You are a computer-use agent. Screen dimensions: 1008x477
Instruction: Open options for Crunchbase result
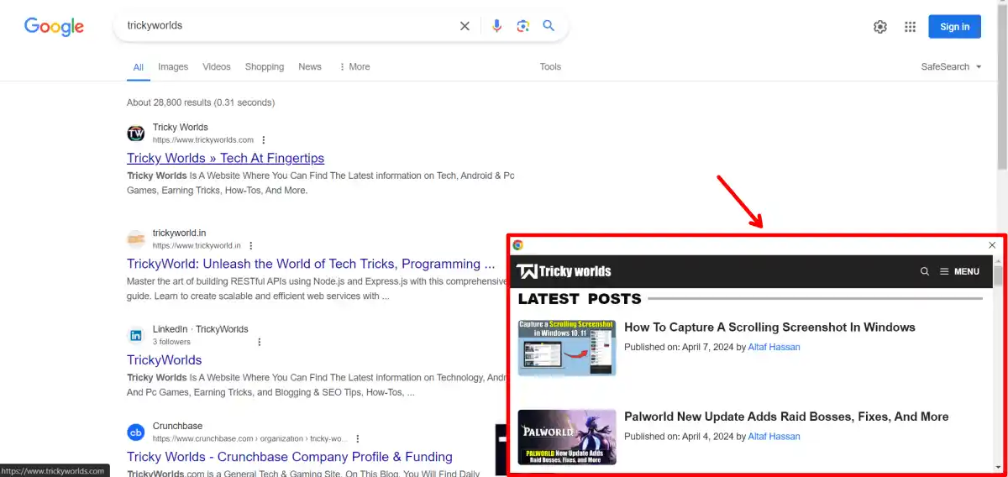[358, 438]
